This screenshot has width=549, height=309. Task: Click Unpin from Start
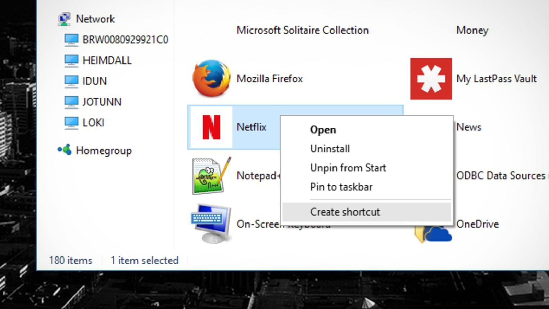pyautogui.click(x=348, y=168)
